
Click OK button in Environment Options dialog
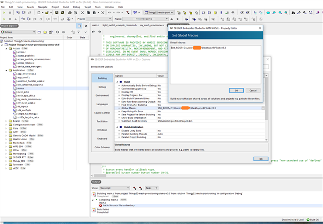pos(261,159)
